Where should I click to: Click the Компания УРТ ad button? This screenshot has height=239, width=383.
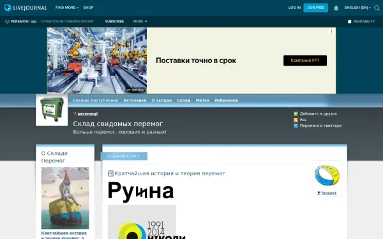tap(305, 61)
